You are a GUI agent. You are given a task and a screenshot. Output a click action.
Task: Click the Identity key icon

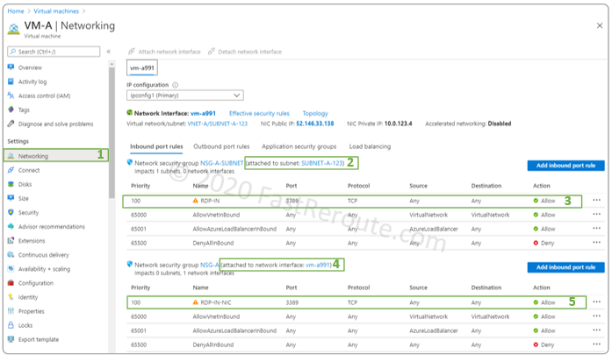click(x=11, y=297)
